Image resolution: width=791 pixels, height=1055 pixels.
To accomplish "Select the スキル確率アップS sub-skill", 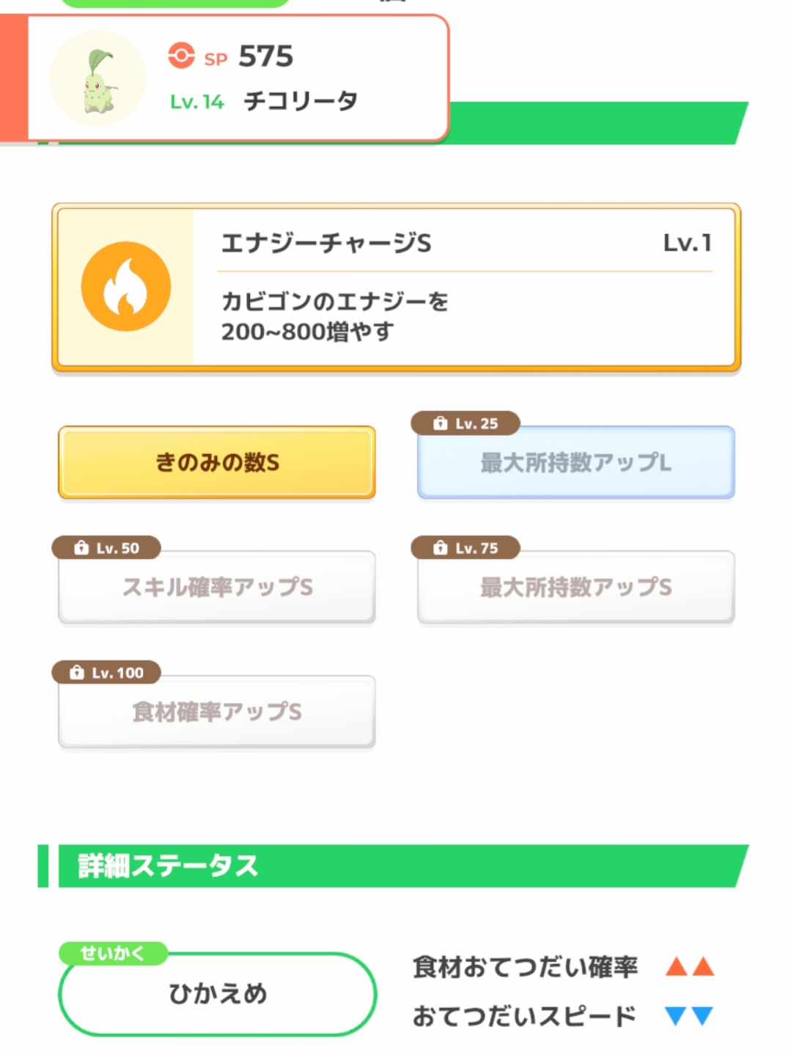I will tap(217, 588).
